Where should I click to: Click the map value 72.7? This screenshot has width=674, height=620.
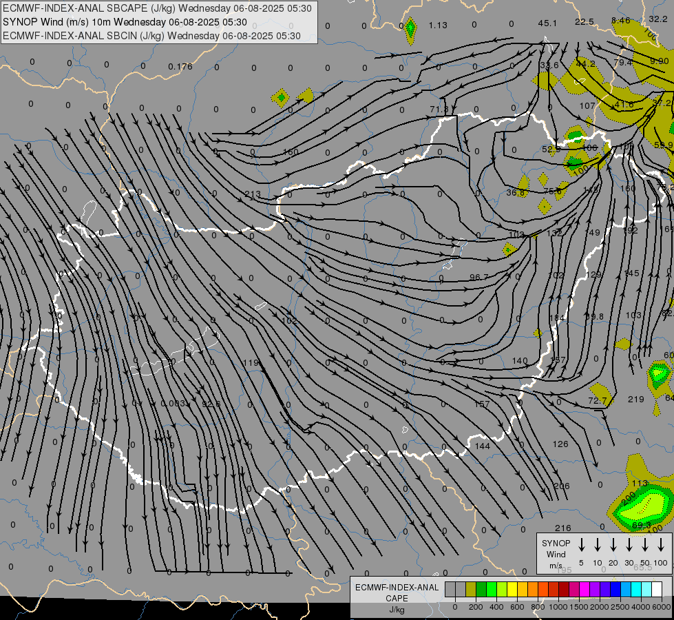point(597,401)
